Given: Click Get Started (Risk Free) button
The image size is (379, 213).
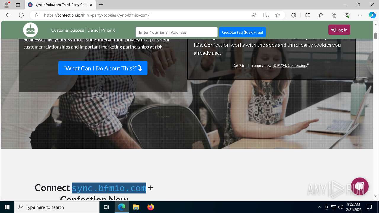Looking at the screenshot, I should coord(243,32).
